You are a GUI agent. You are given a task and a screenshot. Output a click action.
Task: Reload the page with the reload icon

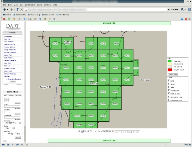17,10
